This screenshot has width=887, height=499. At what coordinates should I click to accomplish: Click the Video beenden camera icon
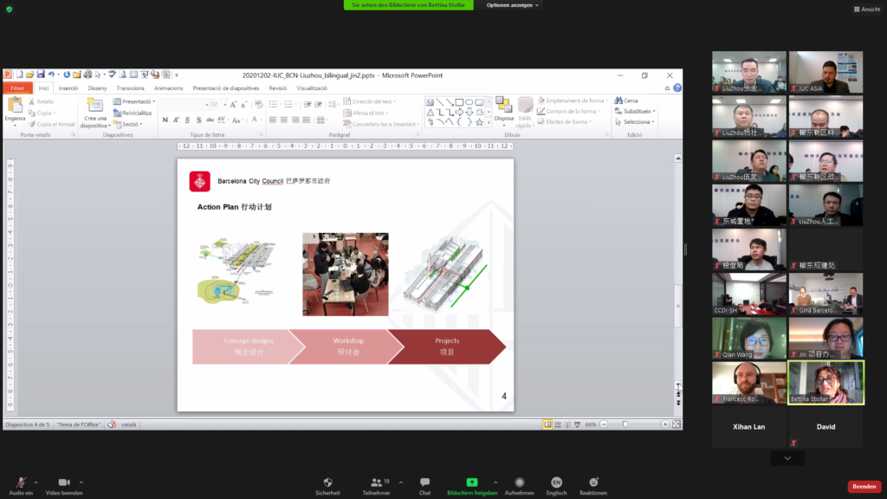63,483
